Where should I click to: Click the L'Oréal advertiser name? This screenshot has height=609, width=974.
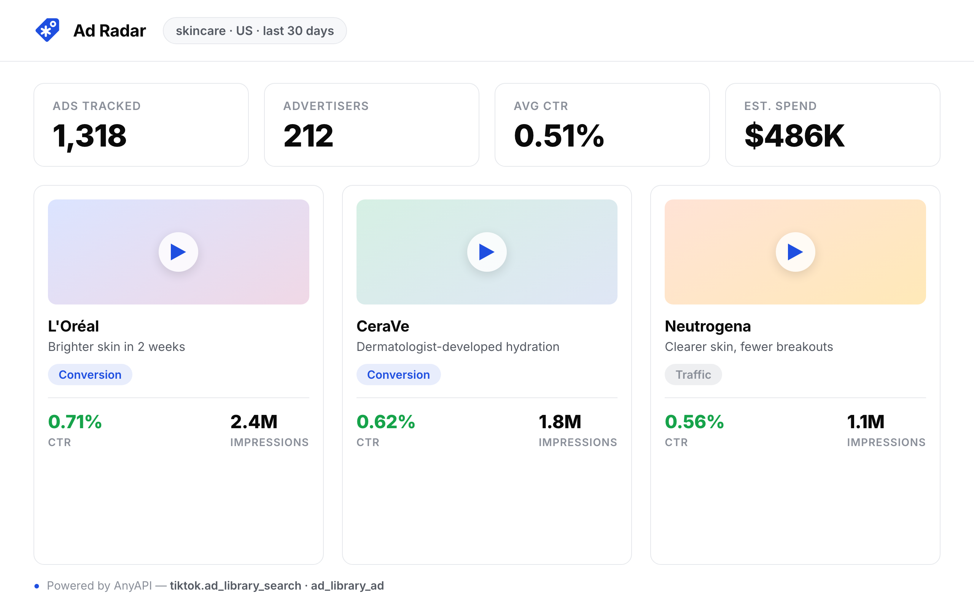tap(73, 326)
